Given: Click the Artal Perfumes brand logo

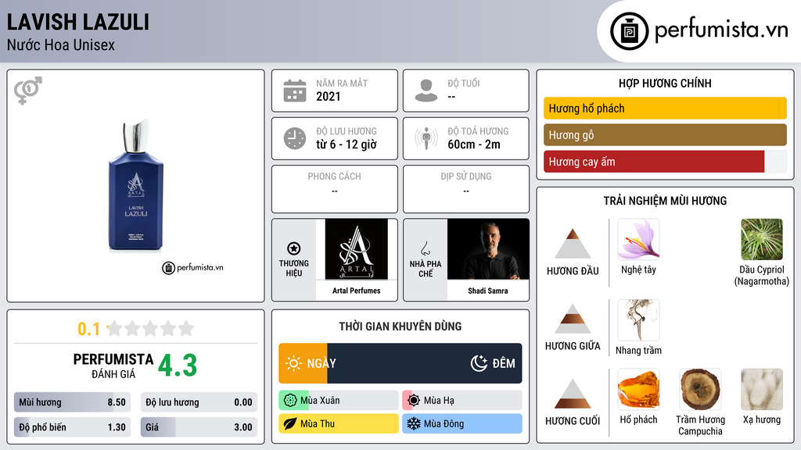Looking at the screenshot, I should pyautogui.click(x=357, y=249).
